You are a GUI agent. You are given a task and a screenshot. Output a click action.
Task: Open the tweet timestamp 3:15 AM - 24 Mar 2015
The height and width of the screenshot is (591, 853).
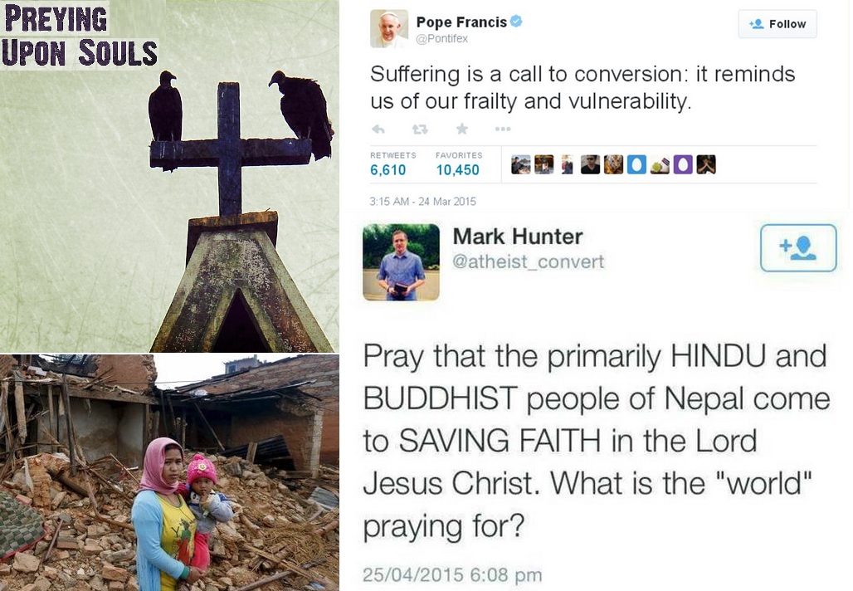point(422,202)
